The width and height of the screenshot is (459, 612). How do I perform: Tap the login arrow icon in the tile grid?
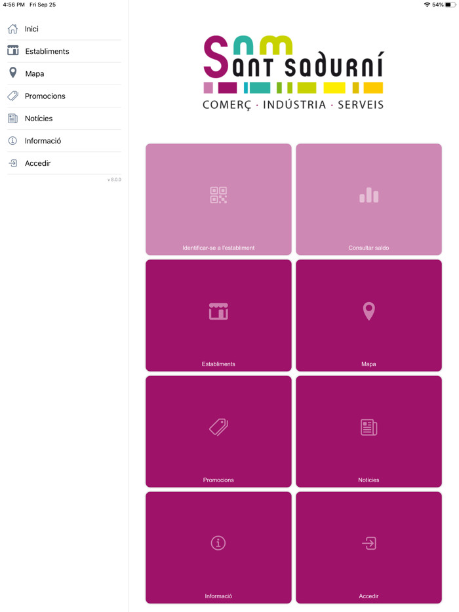(x=369, y=543)
